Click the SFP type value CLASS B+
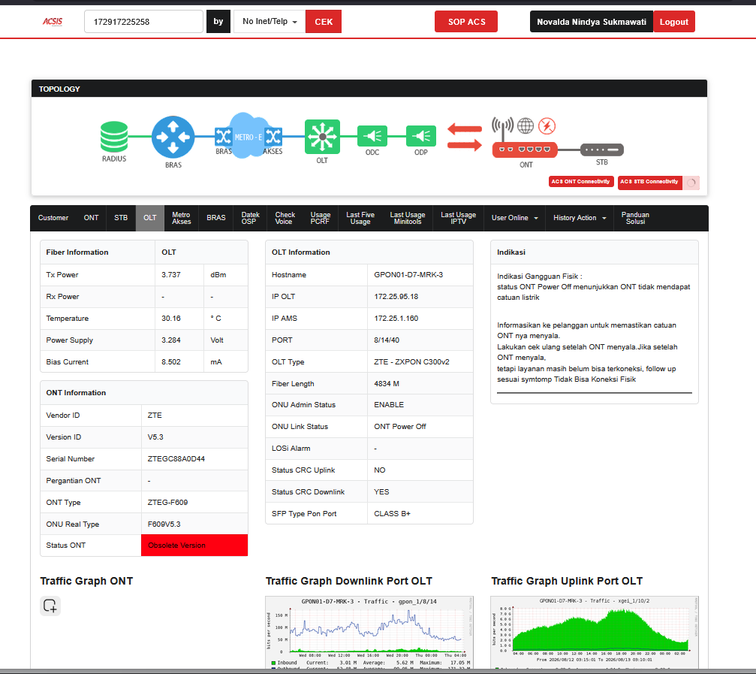Image resolution: width=756 pixels, height=674 pixels. click(392, 513)
